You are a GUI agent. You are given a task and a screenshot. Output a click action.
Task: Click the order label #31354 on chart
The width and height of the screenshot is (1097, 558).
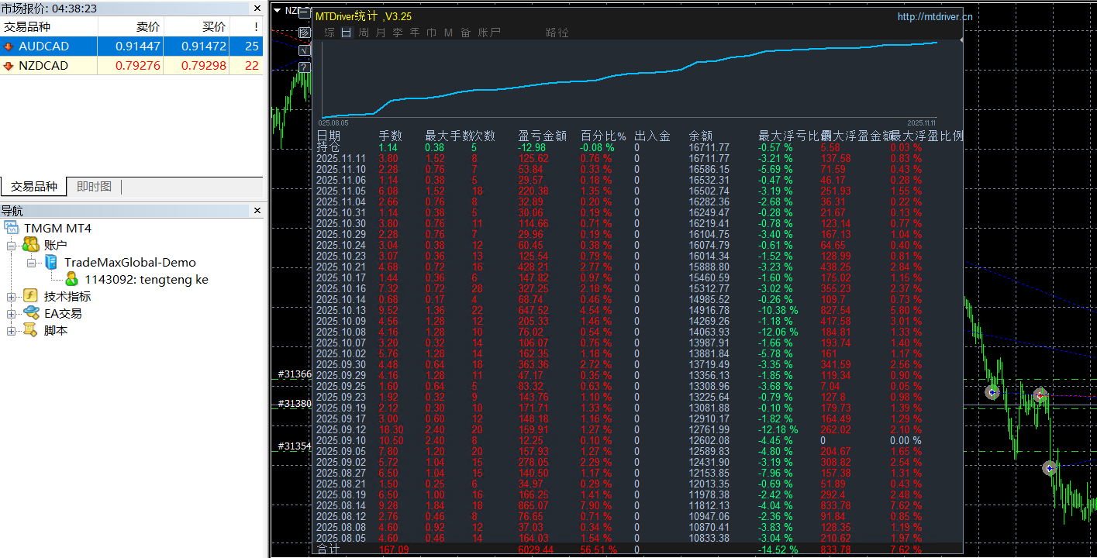[295, 446]
